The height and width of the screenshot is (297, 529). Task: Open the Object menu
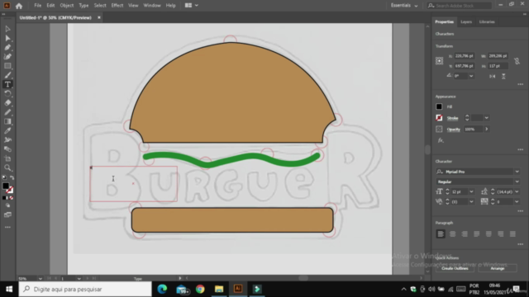(66, 6)
